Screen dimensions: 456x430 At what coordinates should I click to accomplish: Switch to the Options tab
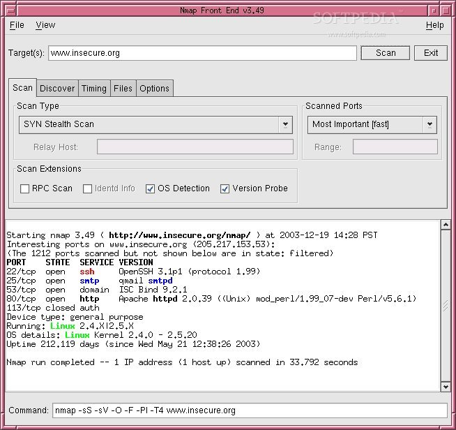coord(154,88)
